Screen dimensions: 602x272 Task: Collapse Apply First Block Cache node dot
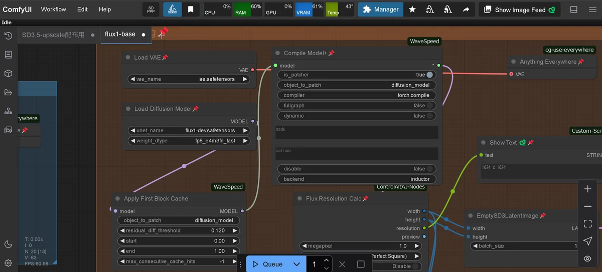click(x=118, y=199)
